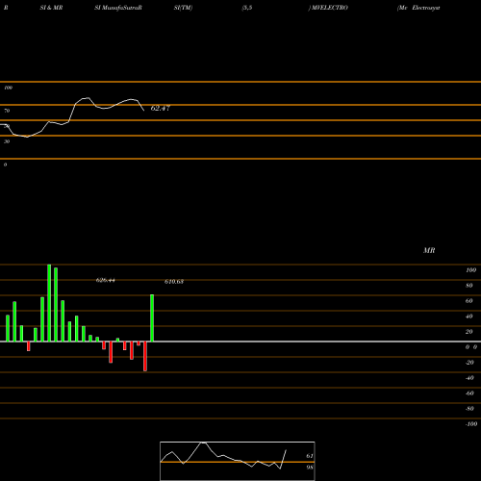Click the 70 level label on the RSI axis
Image resolution: width=481 pixels, height=481 pixels.
click(7, 111)
